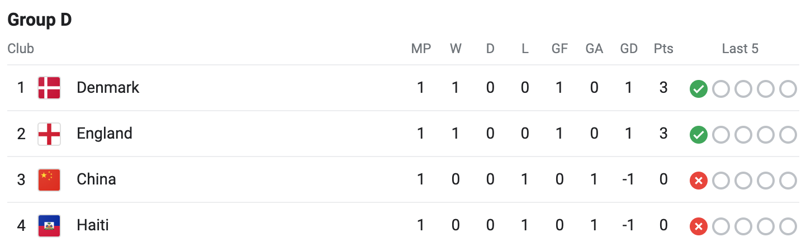
Task: Click the MP column header
Action: coord(421,49)
